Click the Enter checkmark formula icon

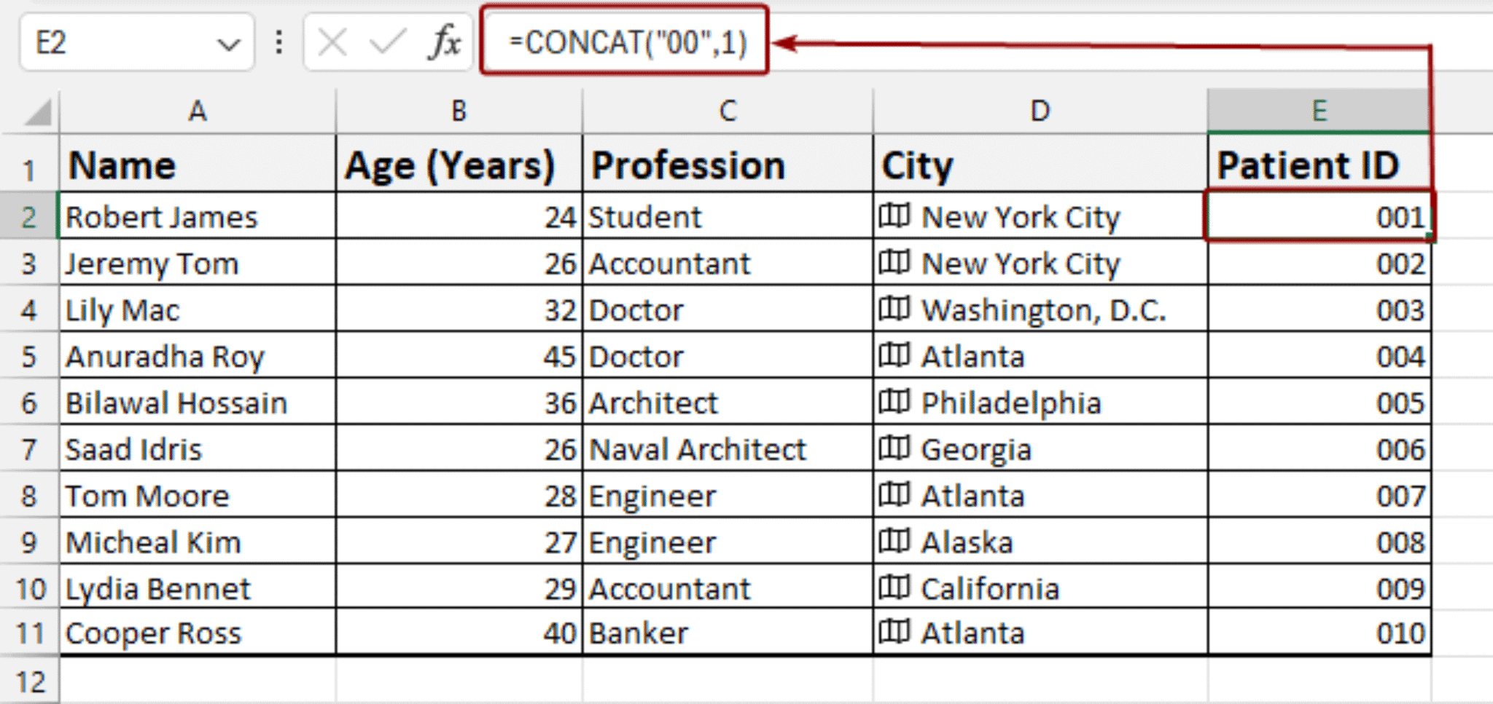click(x=386, y=42)
